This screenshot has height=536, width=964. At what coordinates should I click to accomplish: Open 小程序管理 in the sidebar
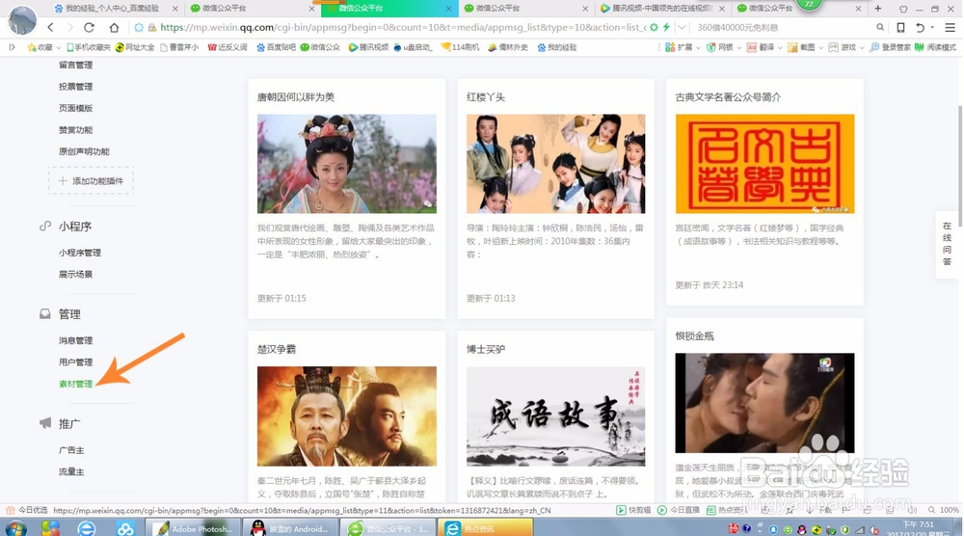pyautogui.click(x=80, y=253)
